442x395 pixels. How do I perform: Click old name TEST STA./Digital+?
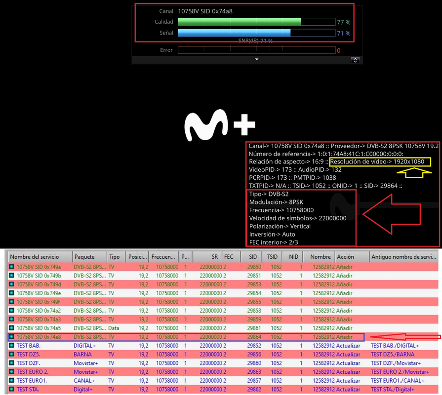pos(393,389)
